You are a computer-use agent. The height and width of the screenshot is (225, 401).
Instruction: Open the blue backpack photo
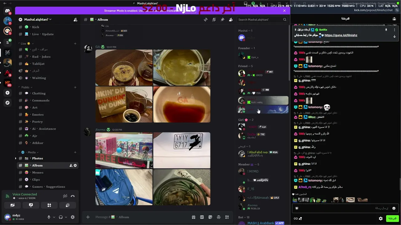(x=124, y=187)
